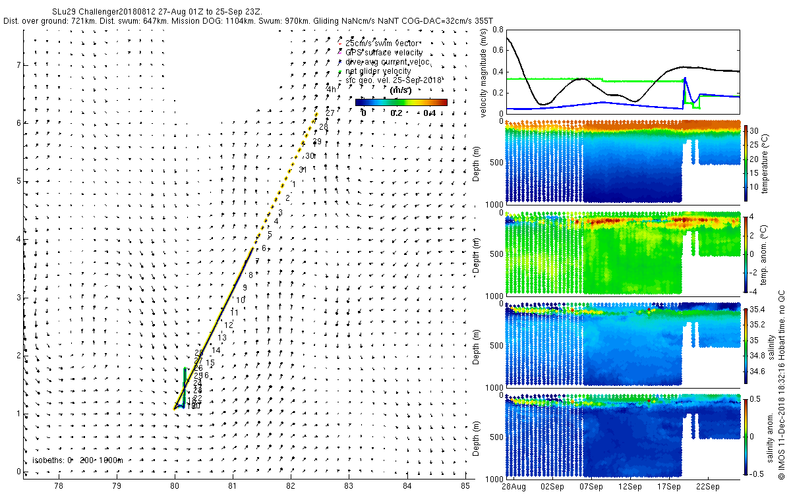Click day label "14" along the glider track
Screen dimensions: 791x494
(216, 350)
